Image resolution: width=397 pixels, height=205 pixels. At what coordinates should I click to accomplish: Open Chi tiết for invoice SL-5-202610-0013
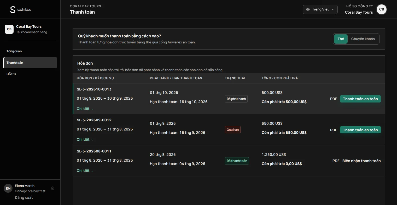pos(85,109)
